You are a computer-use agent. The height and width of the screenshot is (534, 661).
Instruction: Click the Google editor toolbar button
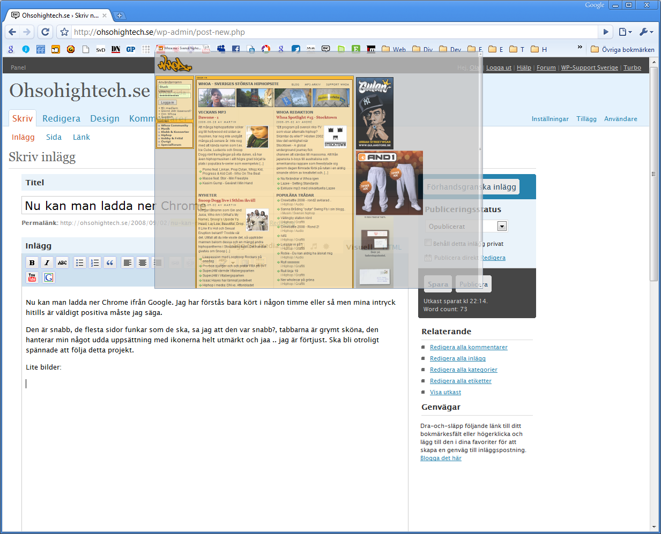[49, 277]
